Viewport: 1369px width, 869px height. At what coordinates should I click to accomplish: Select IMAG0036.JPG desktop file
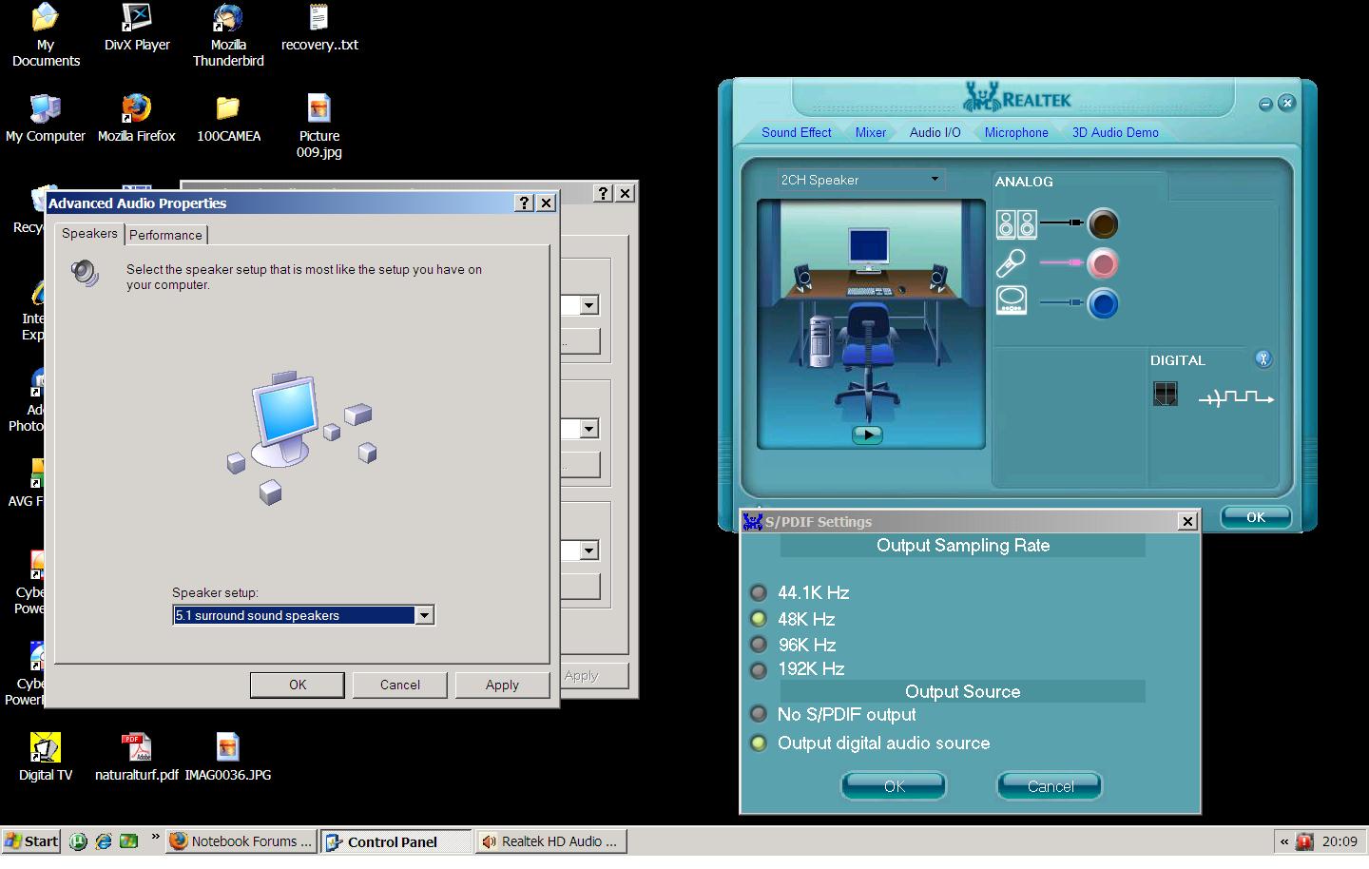(228, 758)
